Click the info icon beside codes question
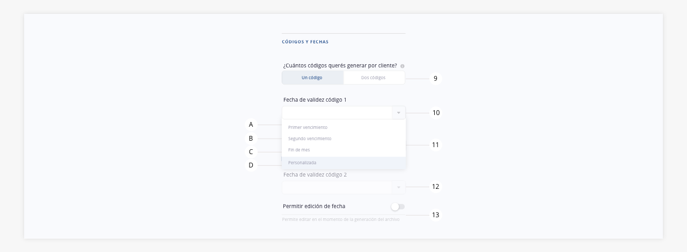The image size is (687, 252). click(x=402, y=66)
